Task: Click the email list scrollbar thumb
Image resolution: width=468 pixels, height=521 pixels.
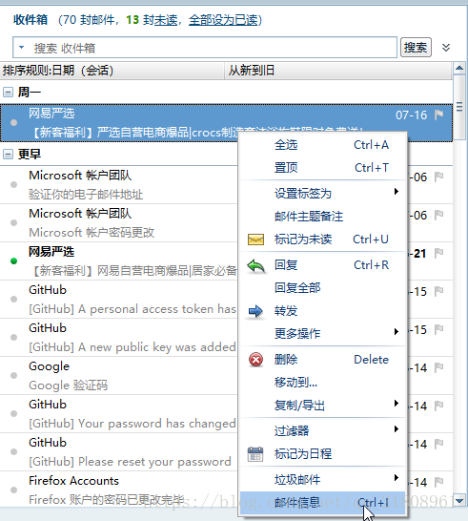Action: (459, 107)
